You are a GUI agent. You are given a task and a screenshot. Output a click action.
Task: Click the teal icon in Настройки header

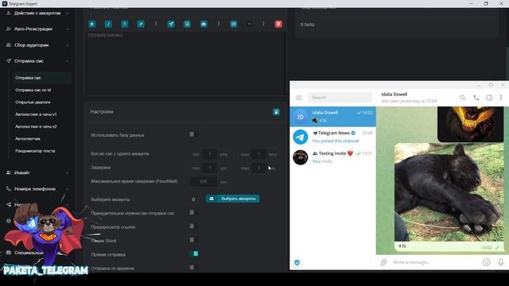coord(276,112)
